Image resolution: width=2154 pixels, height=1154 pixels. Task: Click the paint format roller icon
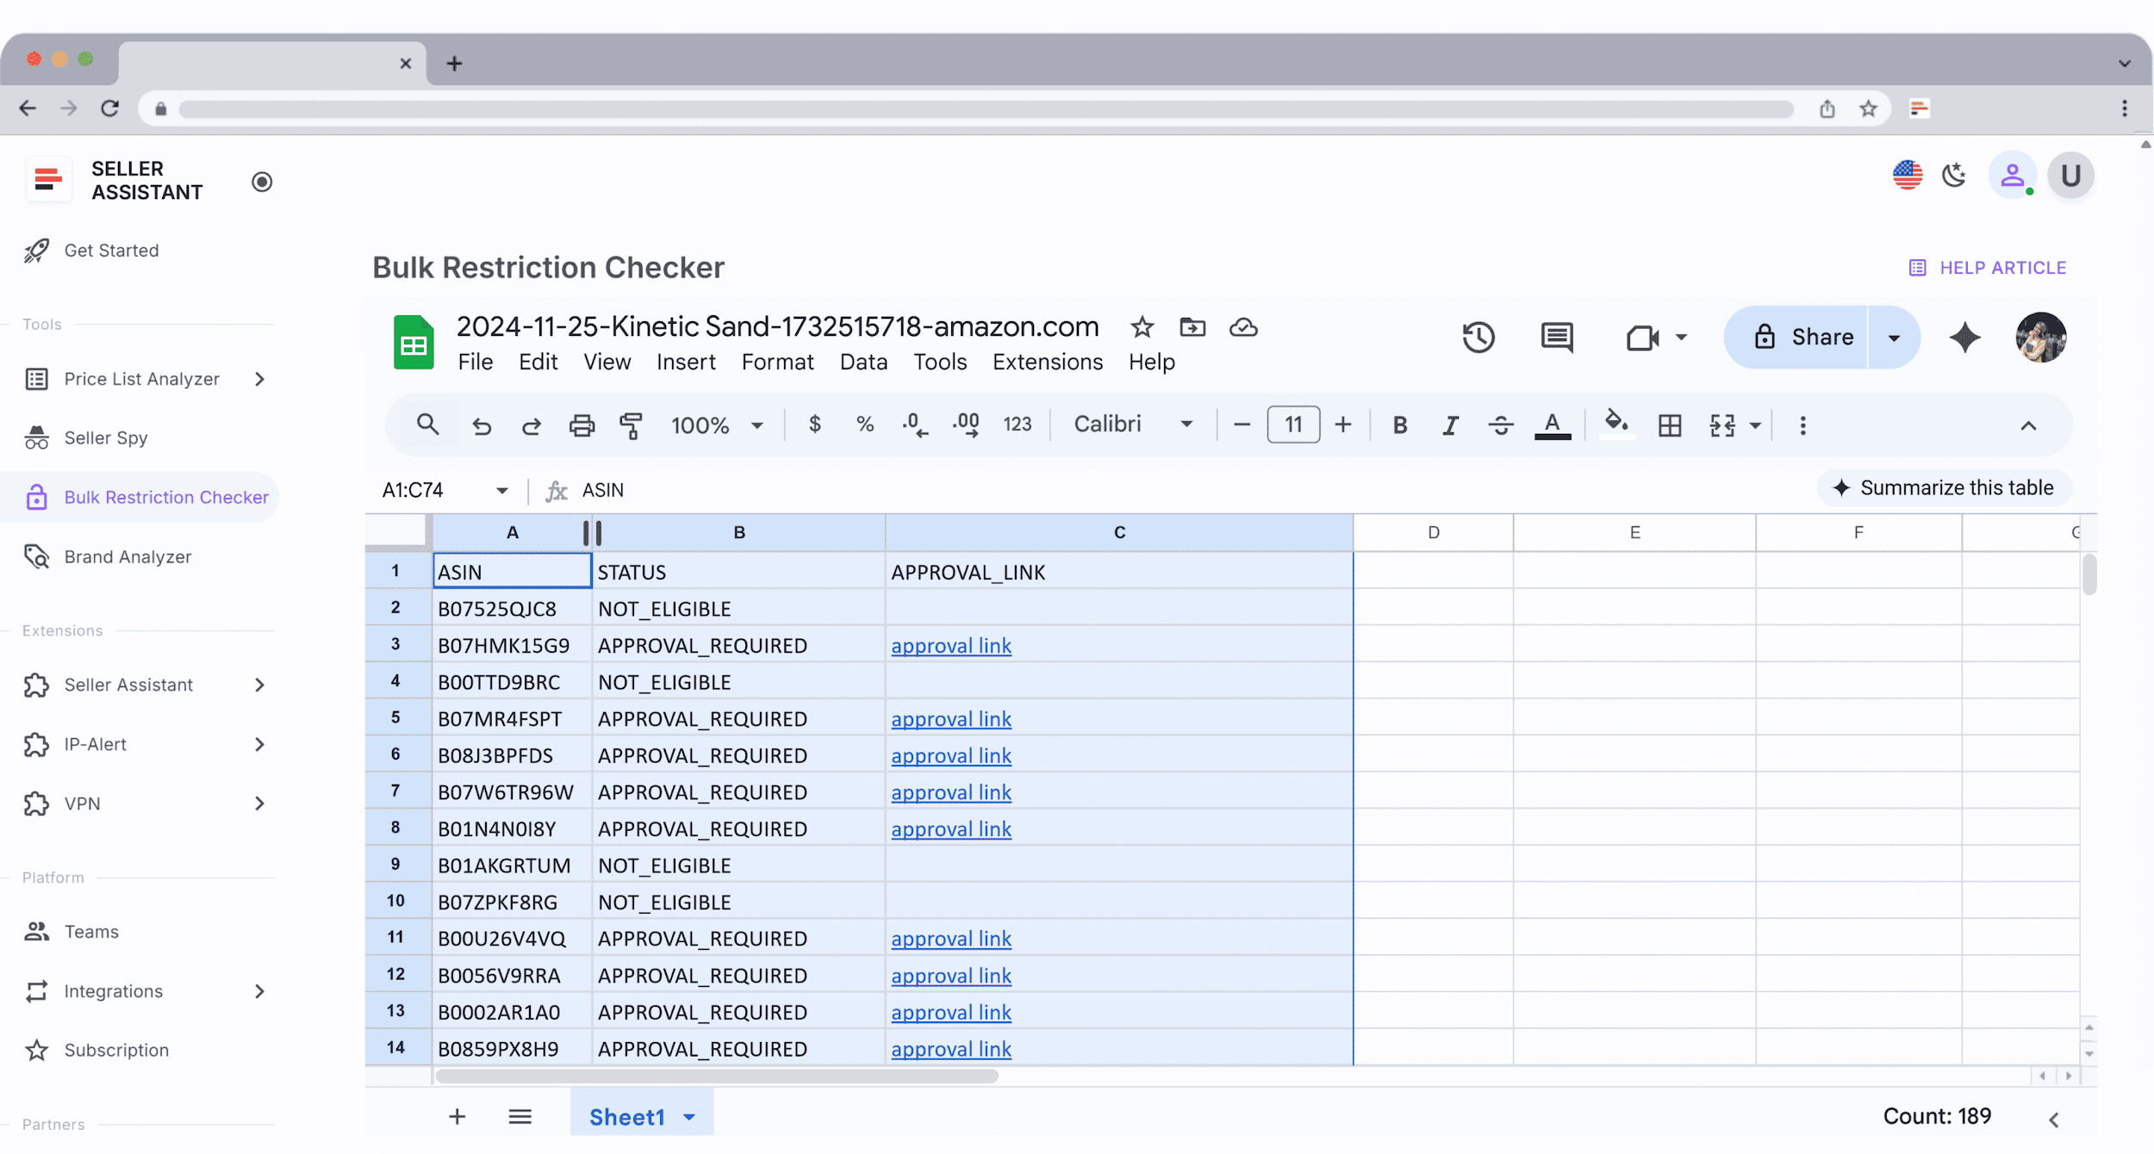[631, 425]
